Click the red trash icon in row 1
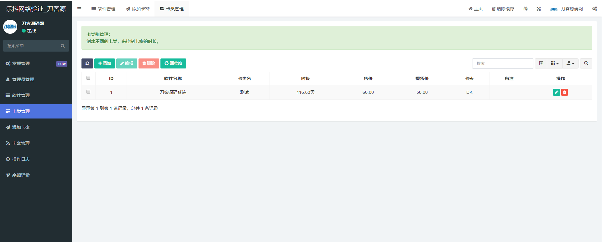Image resolution: width=602 pixels, height=242 pixels. pos(564,92)
